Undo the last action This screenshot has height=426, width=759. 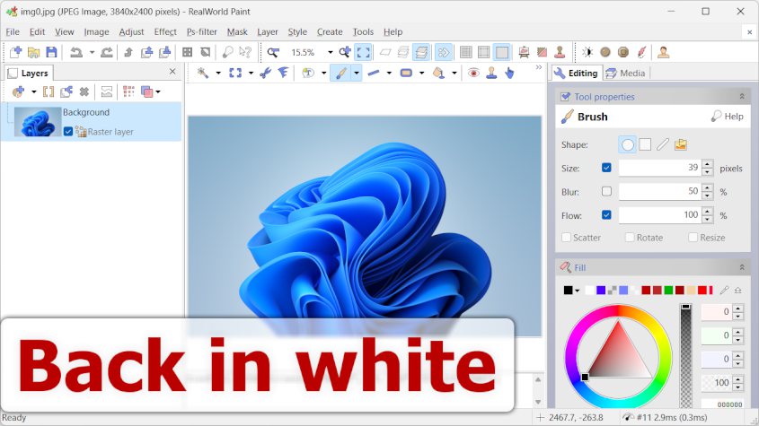coord(76,52)
